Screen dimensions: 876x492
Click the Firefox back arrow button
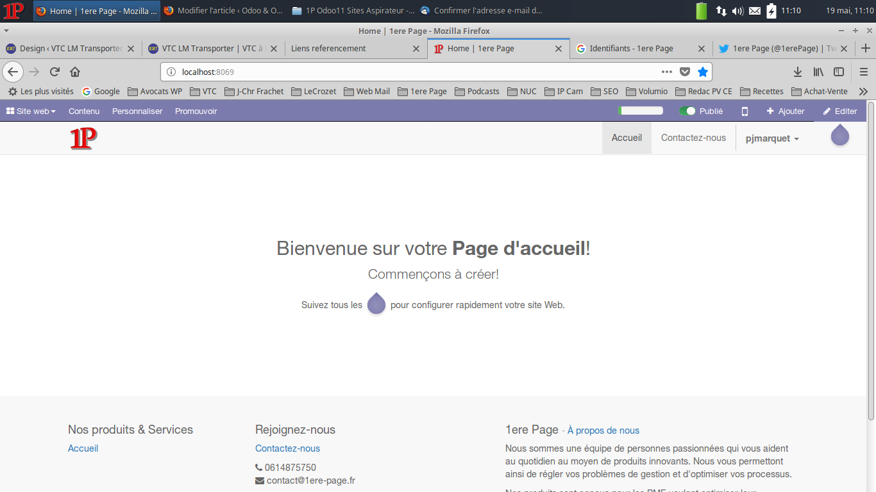[x=13, y=72]
